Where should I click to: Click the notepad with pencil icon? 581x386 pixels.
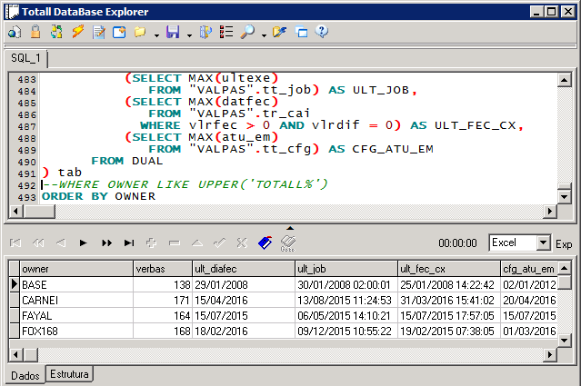click(x=99, y=32)
